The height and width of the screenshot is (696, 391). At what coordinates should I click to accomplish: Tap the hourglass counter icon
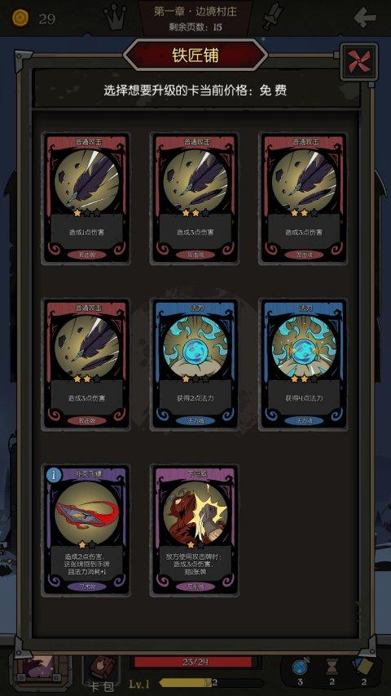pos(332,668)
